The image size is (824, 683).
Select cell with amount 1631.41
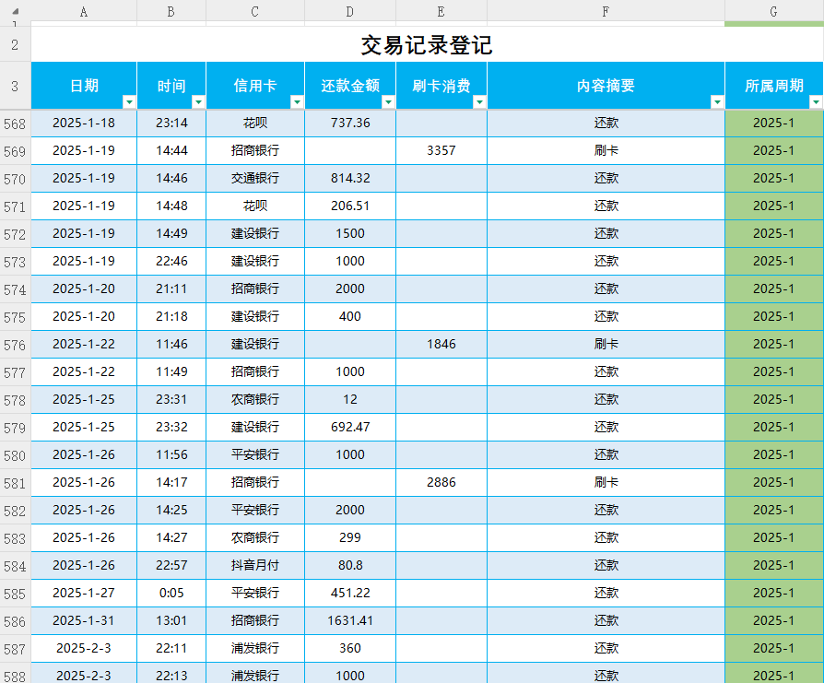(x=350, y=621)
